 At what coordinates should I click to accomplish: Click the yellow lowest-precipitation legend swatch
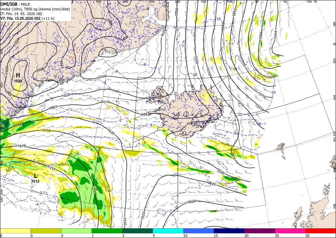[15, 231]
